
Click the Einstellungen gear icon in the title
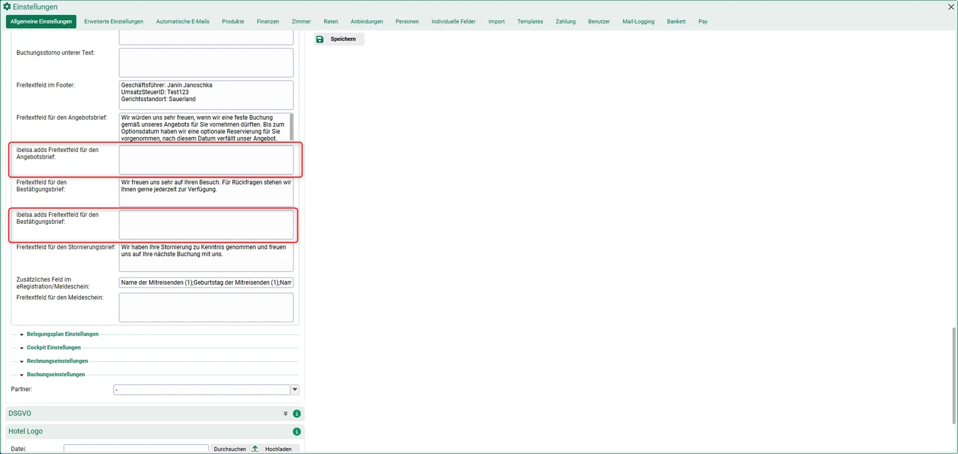[7, 7]
